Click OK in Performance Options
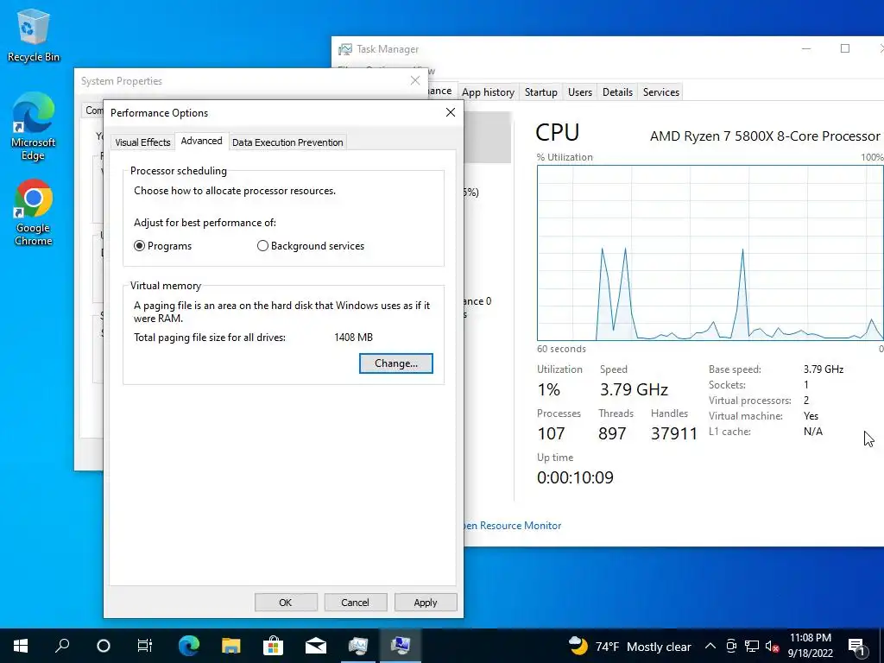The width and height of the screenshot is (884, 663). click(x=286, y=602)
